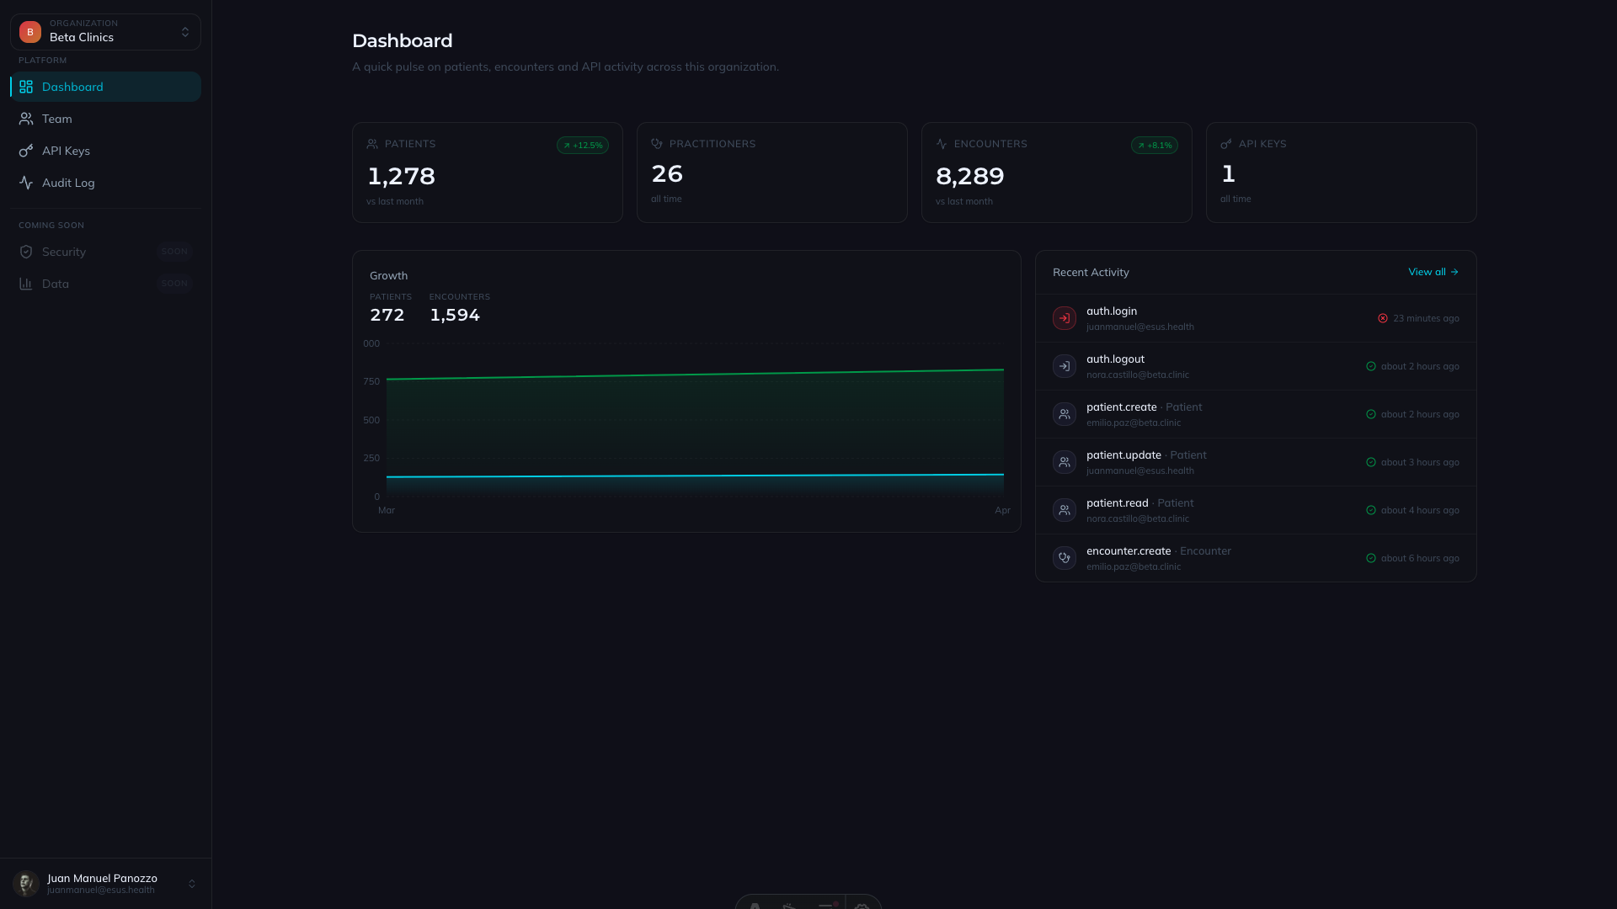Click the patient.update row's people icon

click(1065, 462)
